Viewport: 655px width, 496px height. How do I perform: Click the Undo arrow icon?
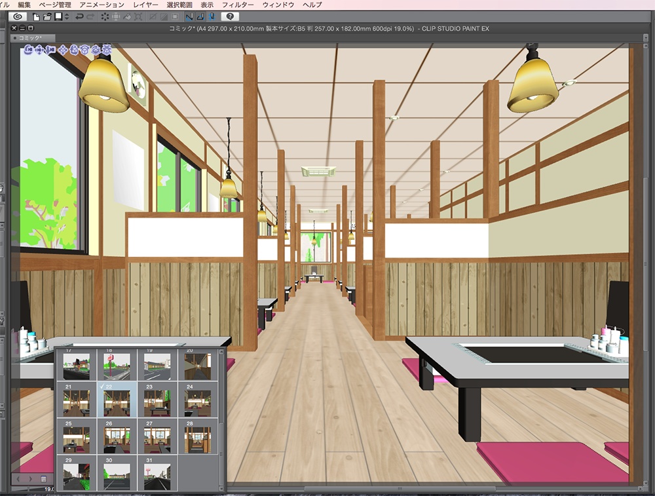click(x=81, y=18)
